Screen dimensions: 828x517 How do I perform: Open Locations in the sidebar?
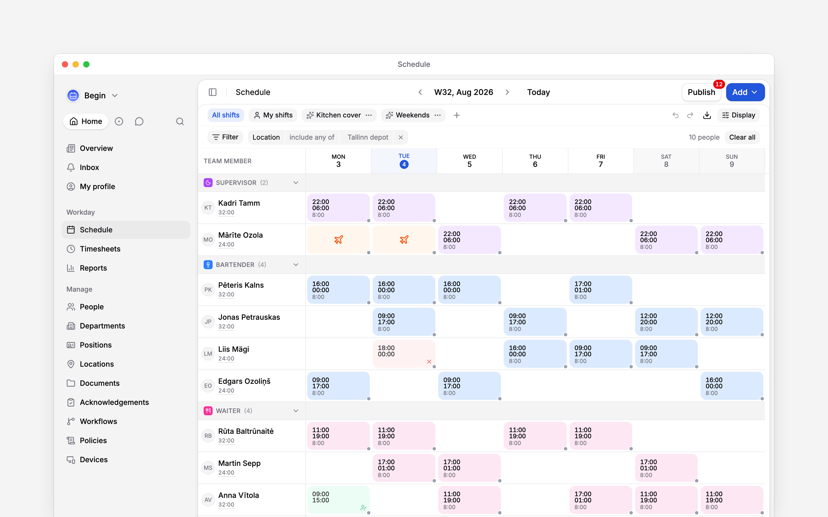(x=126, y=364)
